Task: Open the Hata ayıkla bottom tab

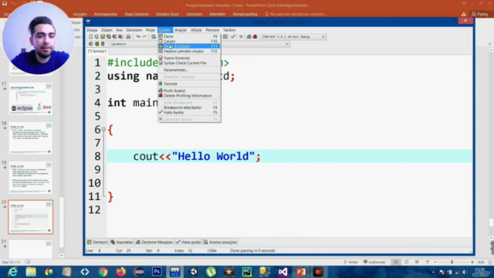Action: point(188,242)
